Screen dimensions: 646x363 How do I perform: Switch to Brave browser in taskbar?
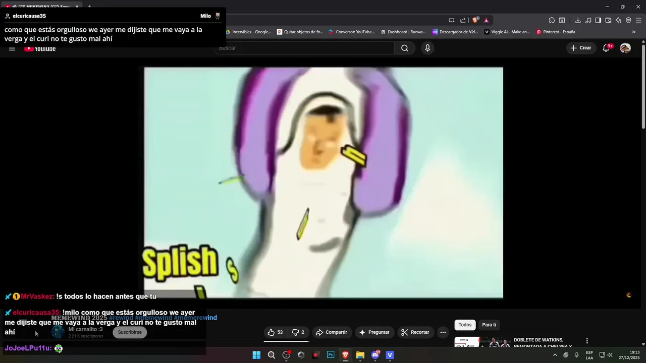coord(345,355)
